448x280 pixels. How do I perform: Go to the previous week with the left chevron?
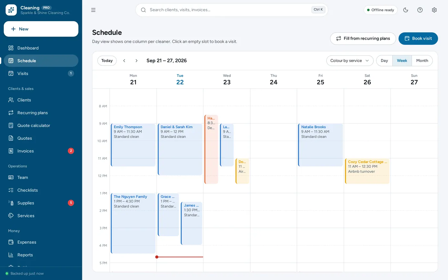tap(124, 60)
